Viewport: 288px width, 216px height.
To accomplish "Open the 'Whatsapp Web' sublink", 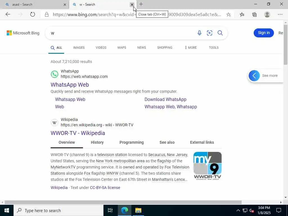I will click(x=70, y=99).
